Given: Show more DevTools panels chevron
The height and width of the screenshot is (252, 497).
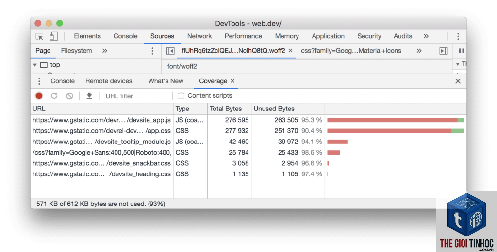Looking at the screenshot, I should click(x=426, y=36).
